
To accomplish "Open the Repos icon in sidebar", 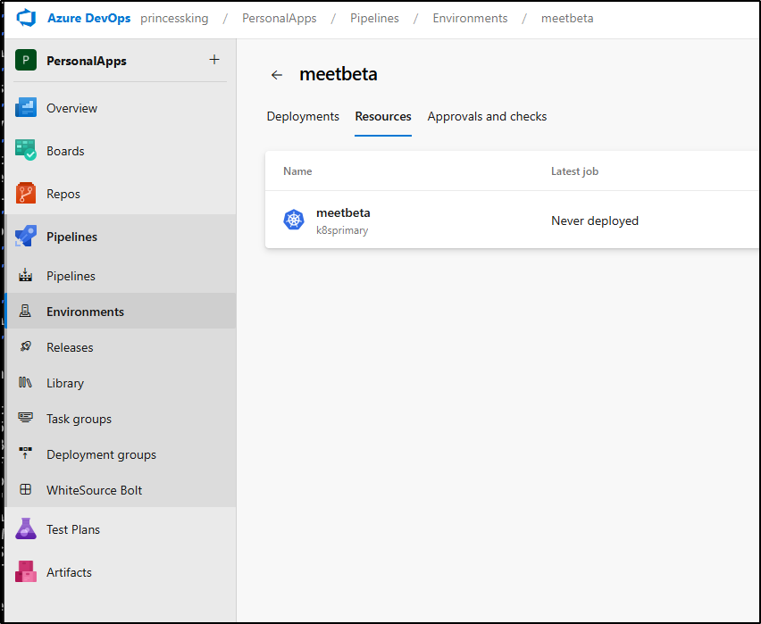I will (26, 193).
